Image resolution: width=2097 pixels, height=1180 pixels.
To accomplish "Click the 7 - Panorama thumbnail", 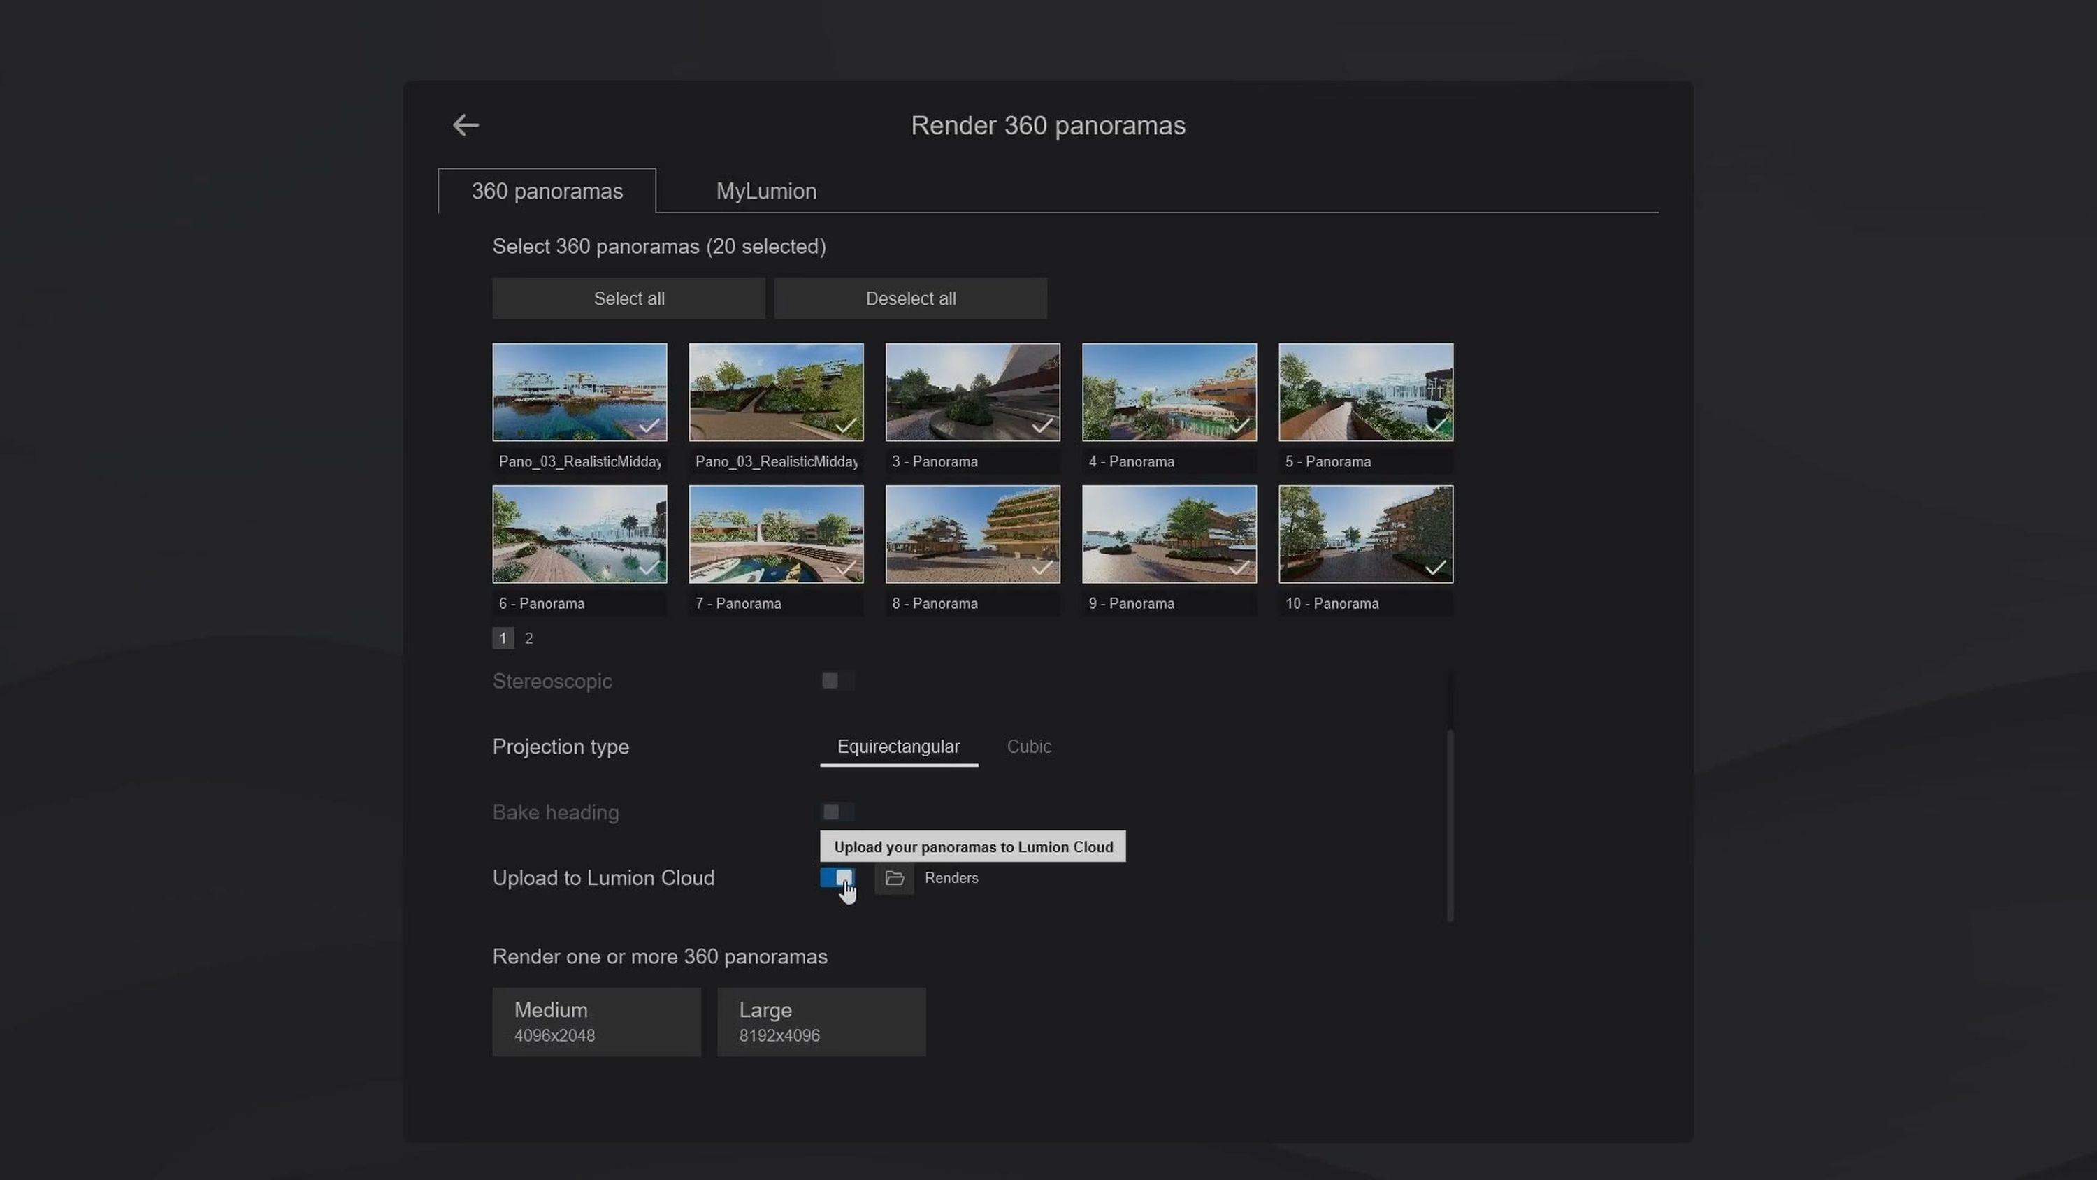I will pos(776,534).
